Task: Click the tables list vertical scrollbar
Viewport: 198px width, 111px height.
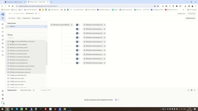Action: [x=47, y=53]
